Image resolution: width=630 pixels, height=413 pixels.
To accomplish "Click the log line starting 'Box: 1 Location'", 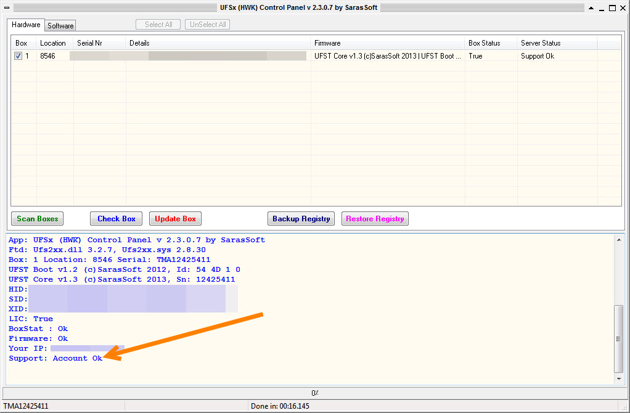I will (x=110, y=260).
